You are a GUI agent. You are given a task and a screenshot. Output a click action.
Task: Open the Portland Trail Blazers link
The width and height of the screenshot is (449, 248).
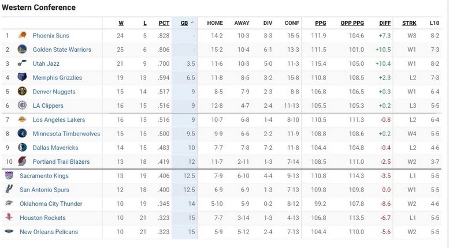point(61,162)
